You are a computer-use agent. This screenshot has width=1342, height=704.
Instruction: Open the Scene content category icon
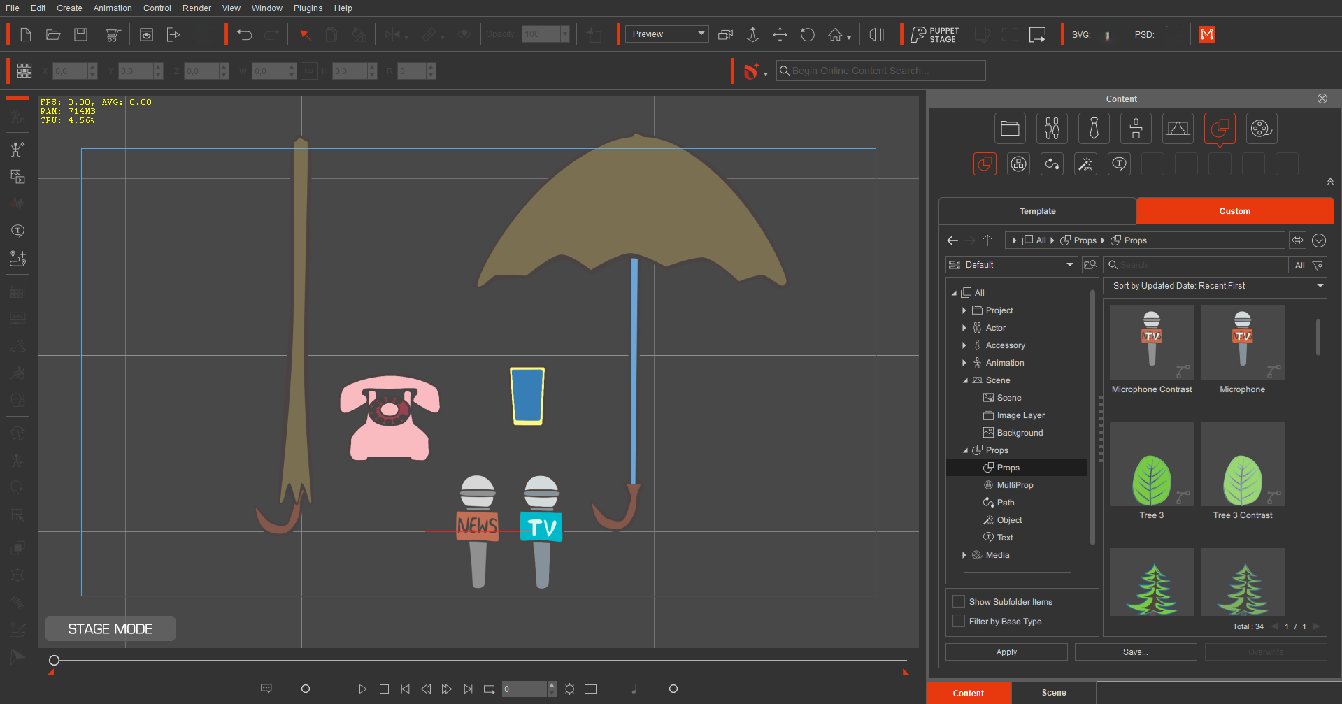pyautogui.click(x=1178, y=128)
